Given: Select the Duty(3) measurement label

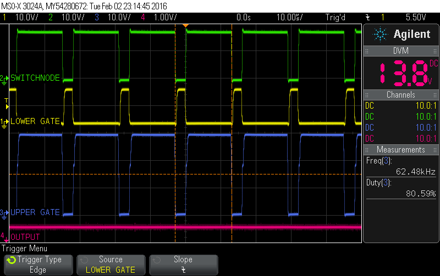Looking at the screenshot, I should pos(379,183).
